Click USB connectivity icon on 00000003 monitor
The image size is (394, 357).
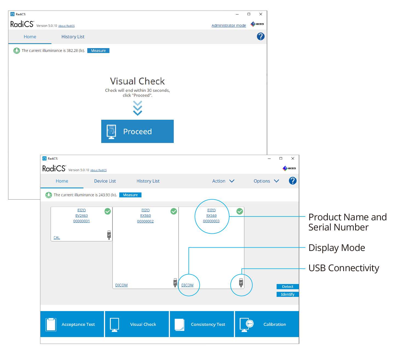pos(241,283)
